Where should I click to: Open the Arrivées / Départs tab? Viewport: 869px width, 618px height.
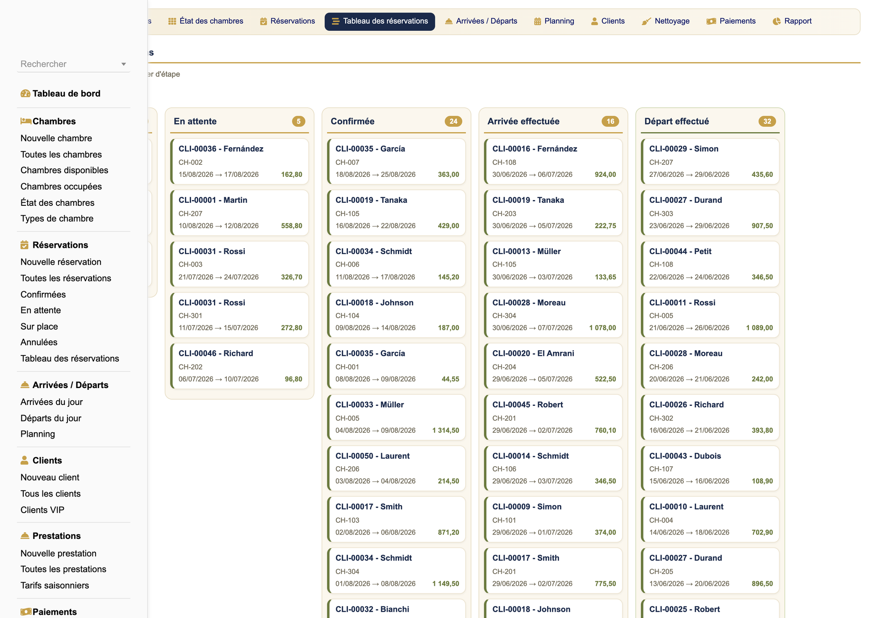click(x=481, y=21)
